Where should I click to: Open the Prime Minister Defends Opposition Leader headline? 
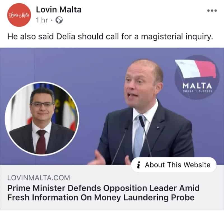pos(103,193)
